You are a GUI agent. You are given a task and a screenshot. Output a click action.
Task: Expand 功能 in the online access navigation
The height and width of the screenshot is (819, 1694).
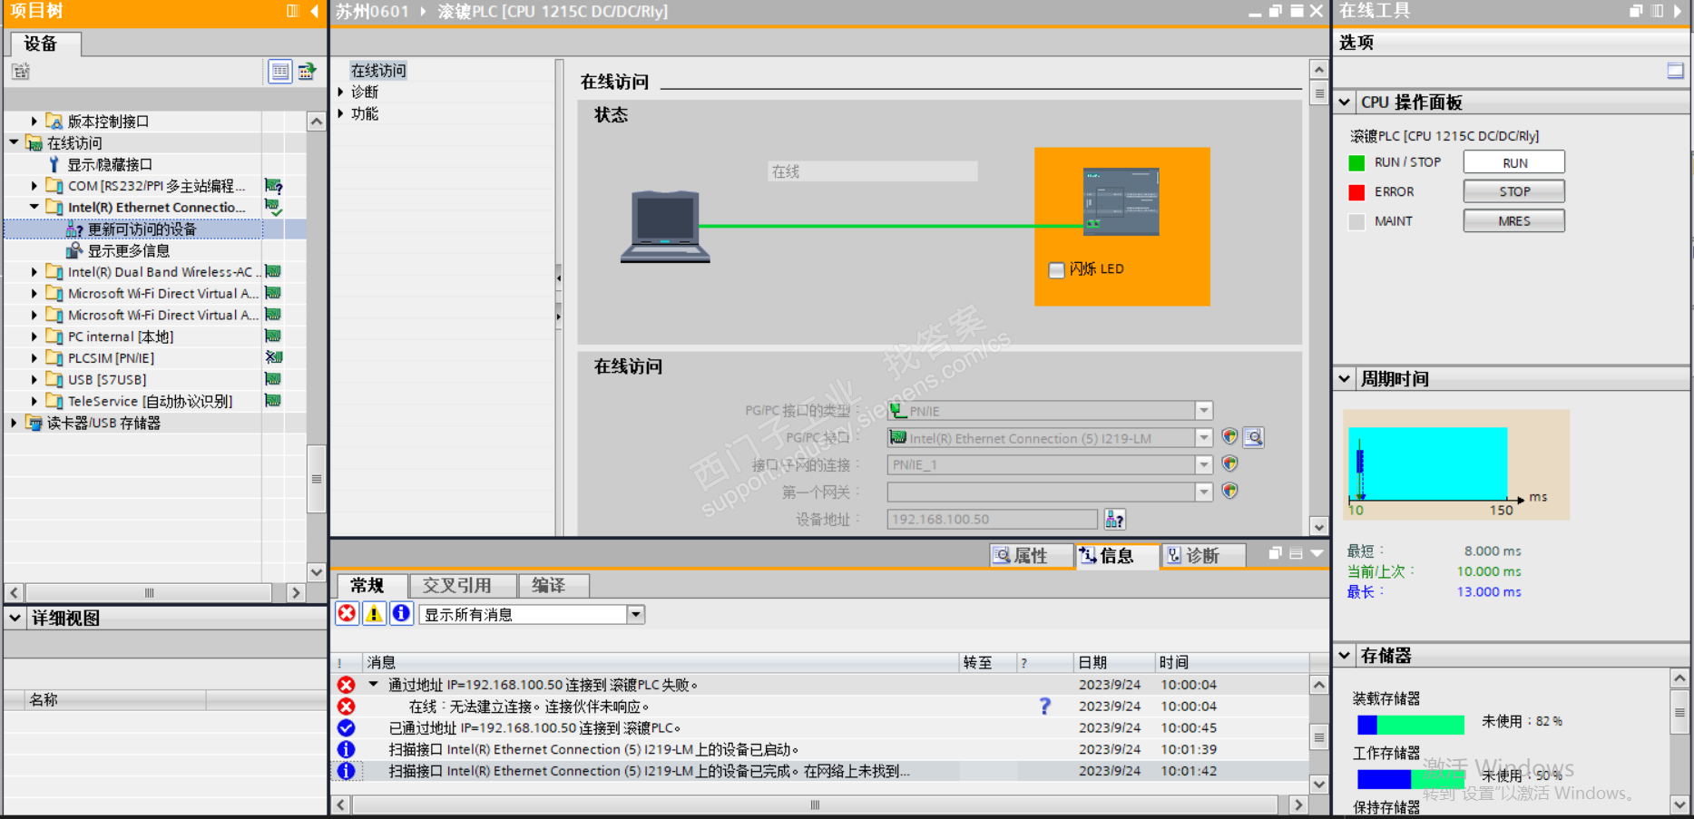click(341, 113)
